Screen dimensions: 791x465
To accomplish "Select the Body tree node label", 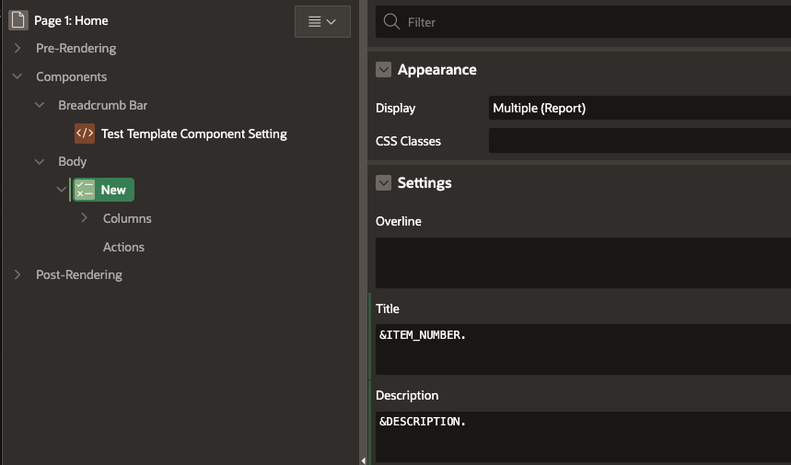I will pos(72,161).
